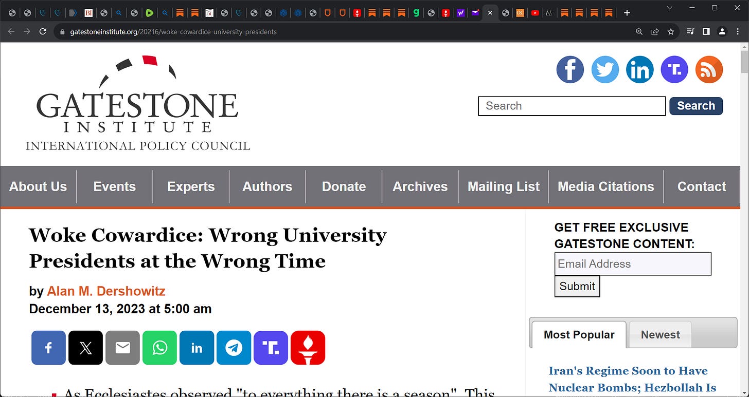
Task: Open Gatestone's Twitter bird icon in header
Action: 605,69
